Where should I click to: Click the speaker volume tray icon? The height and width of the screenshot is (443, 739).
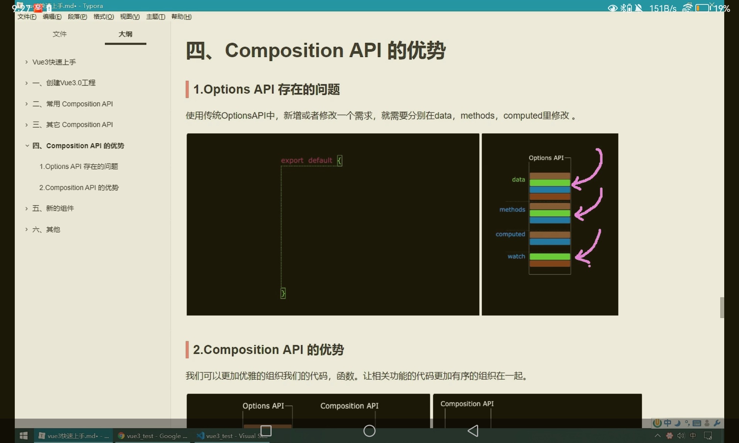point(681,436)
